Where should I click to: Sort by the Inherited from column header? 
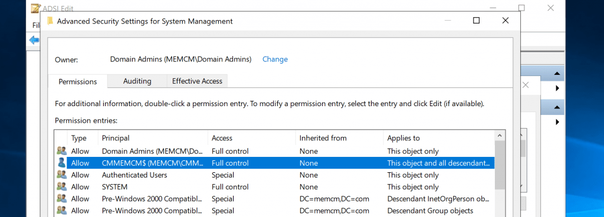[x=339, y=138]
